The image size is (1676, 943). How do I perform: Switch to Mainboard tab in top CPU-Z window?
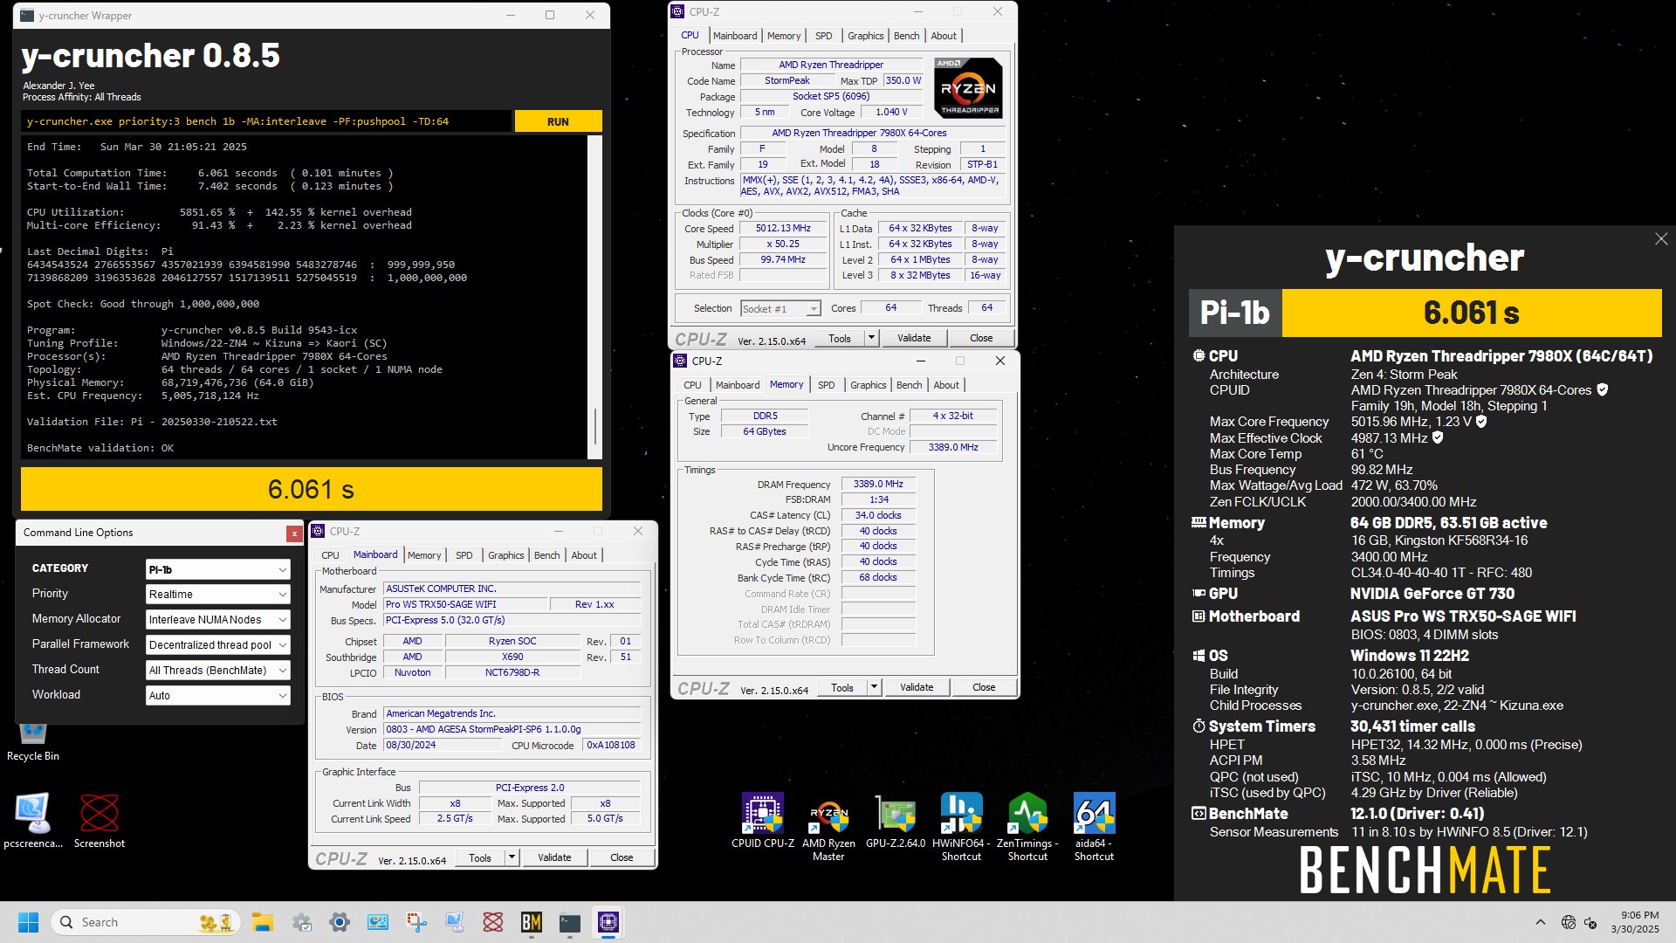click(x=735, y=36)
